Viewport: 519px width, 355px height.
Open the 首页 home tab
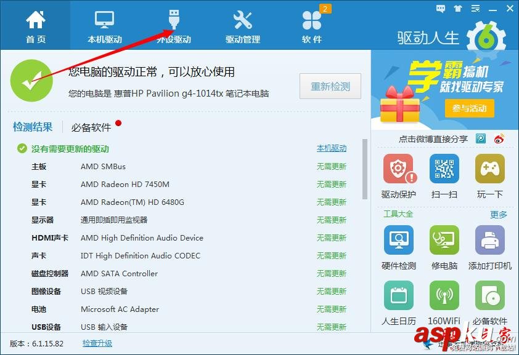[x=36, y=26]
